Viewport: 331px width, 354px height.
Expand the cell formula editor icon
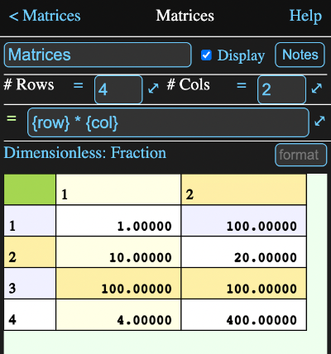click(x=319, y=121)
